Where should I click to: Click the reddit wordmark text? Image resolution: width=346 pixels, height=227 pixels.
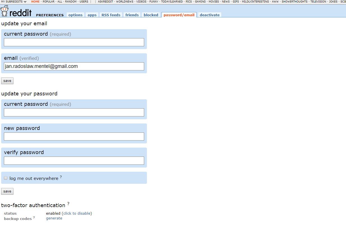[20, 12]
